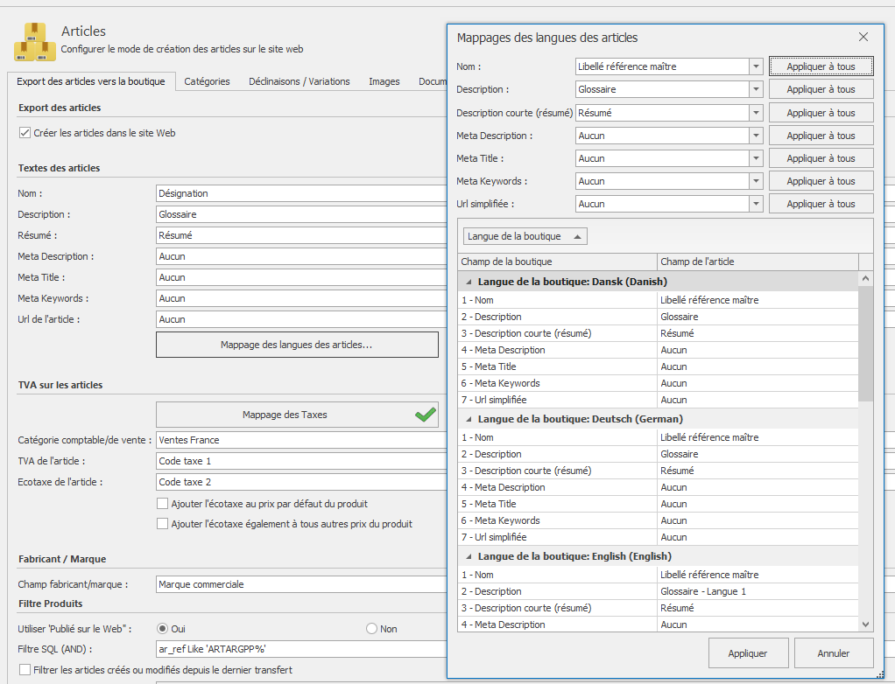Close the Mappages des langues dialog
Viewport: 895px width, 684px height.
pos(863,37)
